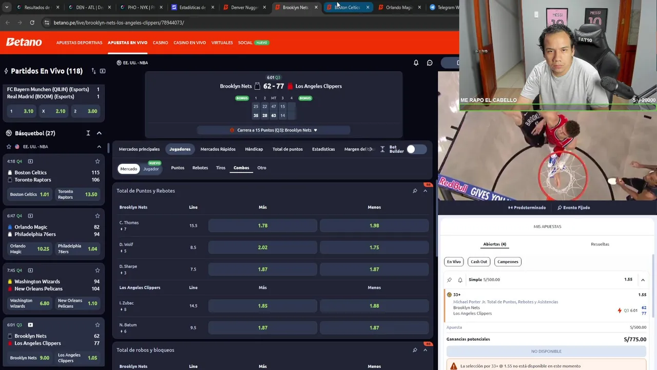Viewport: 657px width, 370px height.
Task: Open the Mercados Rápidos tab
Action: tap(218, 149)
